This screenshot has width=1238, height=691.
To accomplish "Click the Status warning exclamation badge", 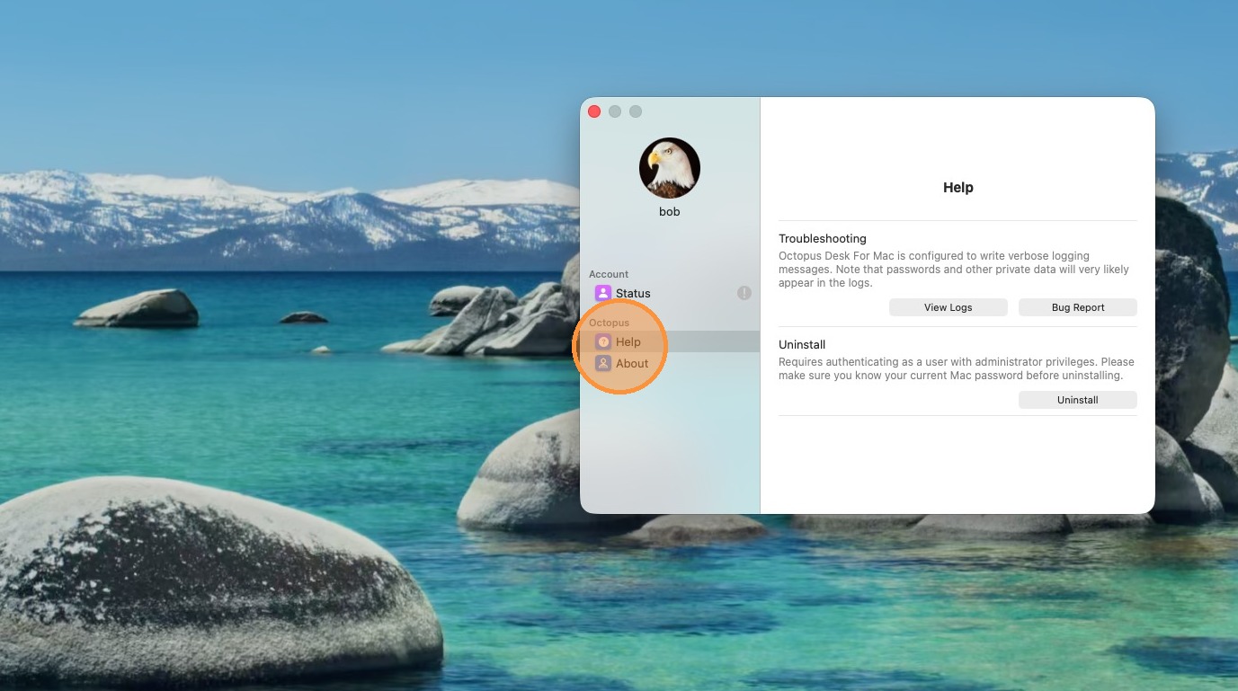I will click(744, 293).
